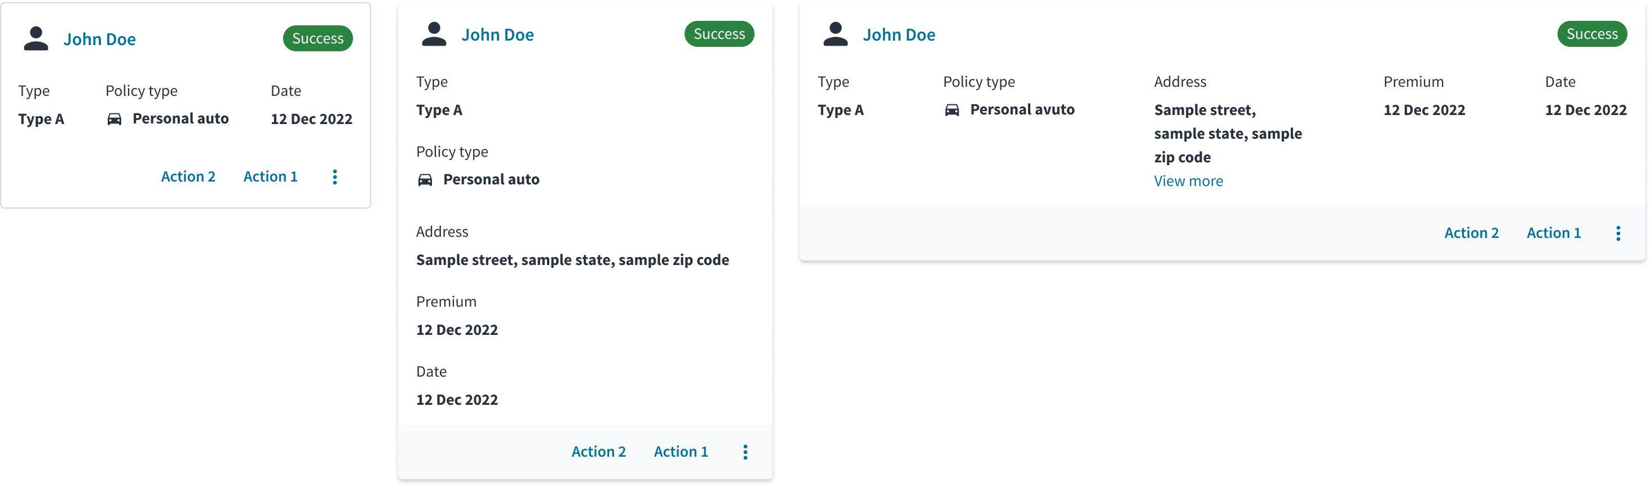Click the car icon beside Personal auto in compact card
The height and width of the screenshot is (486, 1650).
point(114,119)
